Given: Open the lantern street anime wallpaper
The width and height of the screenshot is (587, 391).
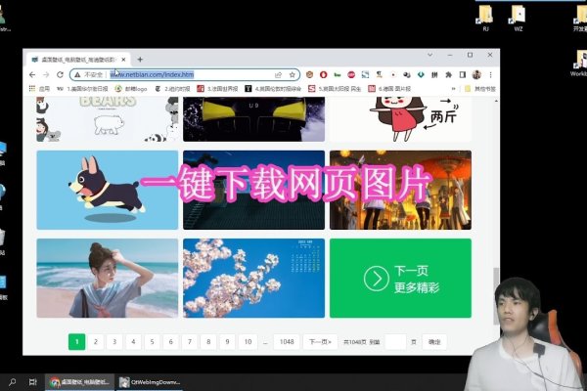Looking at the screenshot, I should pos(400,190).
